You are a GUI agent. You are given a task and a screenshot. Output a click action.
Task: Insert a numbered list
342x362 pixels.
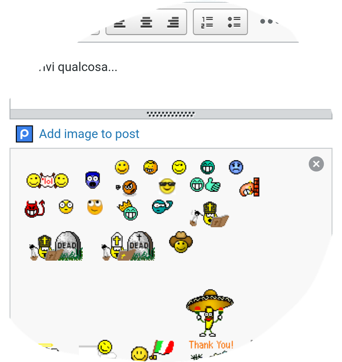207,22
